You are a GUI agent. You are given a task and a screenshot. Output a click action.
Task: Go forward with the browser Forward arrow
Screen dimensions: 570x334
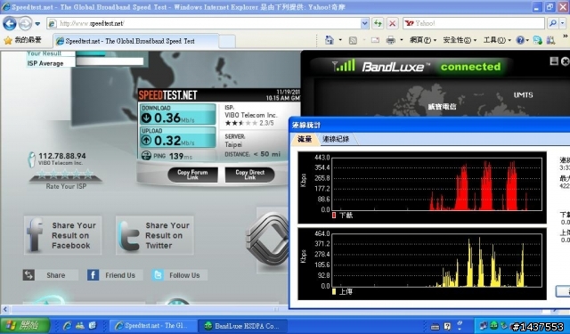(x=26, y=24)
